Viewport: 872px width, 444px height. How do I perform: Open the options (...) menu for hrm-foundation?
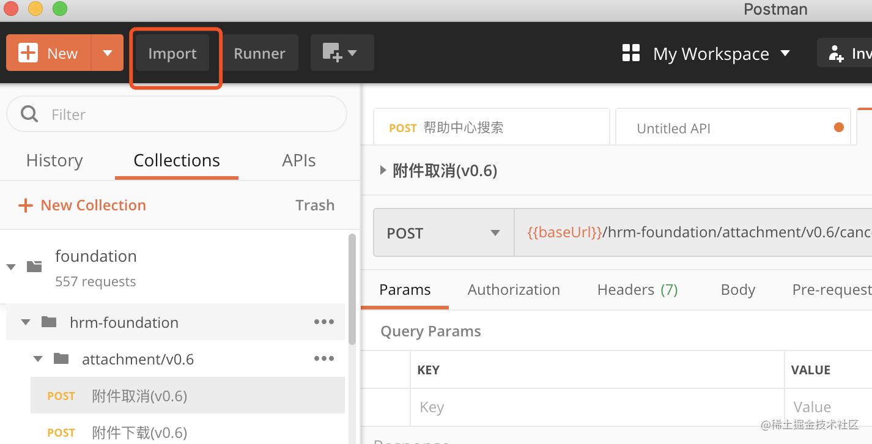[323, 322]
